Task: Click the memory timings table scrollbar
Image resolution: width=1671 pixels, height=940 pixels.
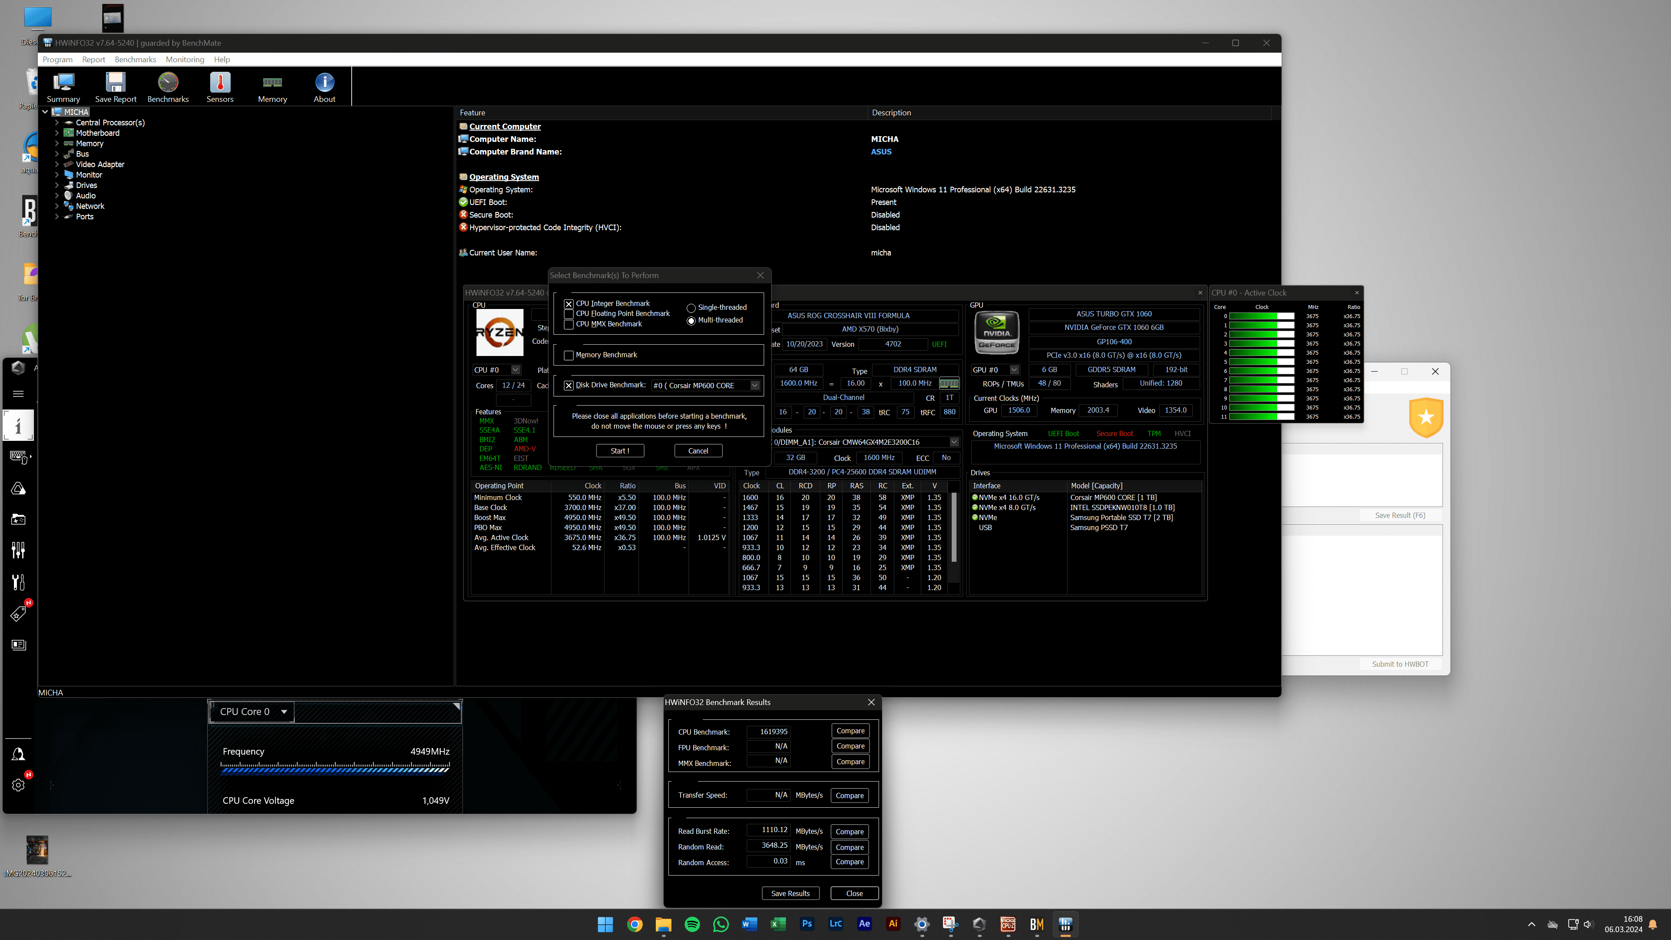Action: (953, 527)
